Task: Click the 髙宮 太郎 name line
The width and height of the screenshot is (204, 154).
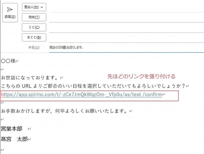Action: (14, 139)
